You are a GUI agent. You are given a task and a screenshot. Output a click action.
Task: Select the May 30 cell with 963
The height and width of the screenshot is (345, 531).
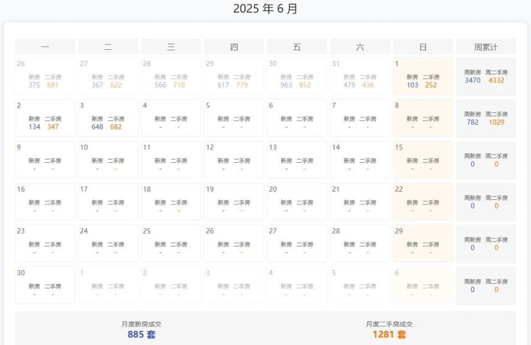[x=297, y=76]
